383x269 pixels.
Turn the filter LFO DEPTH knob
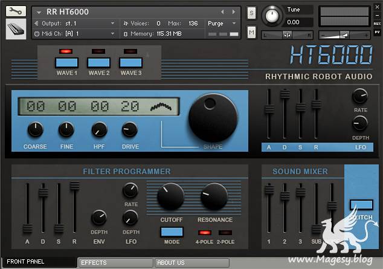[x=130, y=218]
